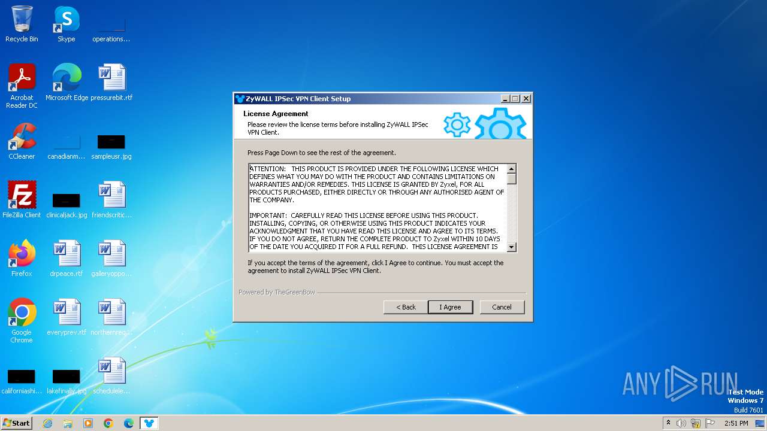
Task: Select pressurebit.rtf document icon
Action: 111,83
